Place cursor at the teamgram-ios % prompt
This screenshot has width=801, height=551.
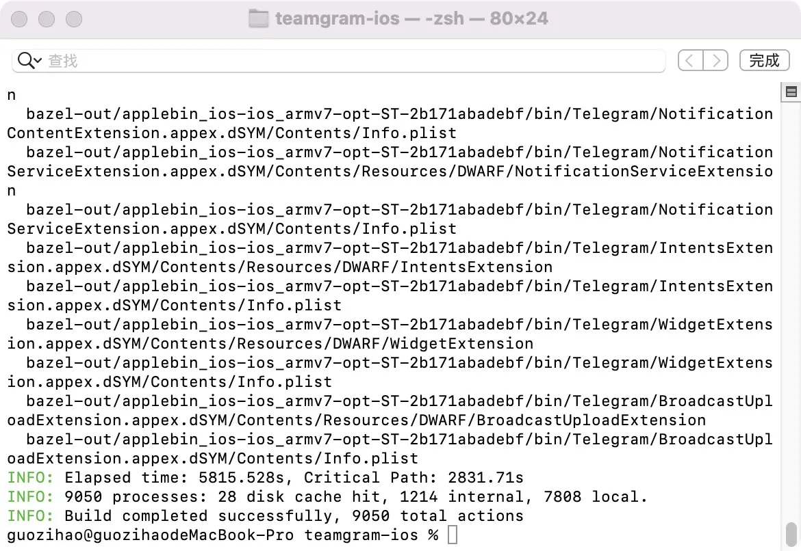point(453,535)
